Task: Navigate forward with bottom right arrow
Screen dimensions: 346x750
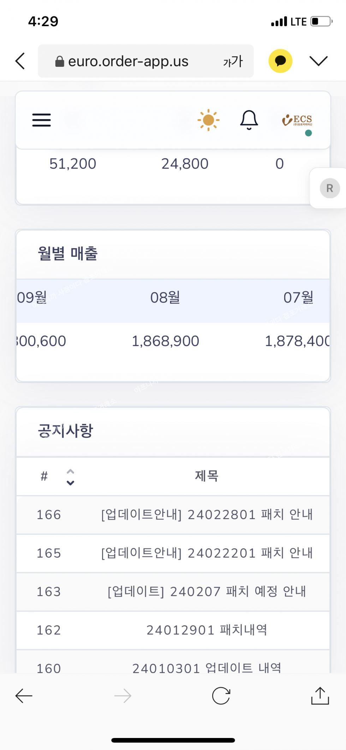Action: click(123, 696)
